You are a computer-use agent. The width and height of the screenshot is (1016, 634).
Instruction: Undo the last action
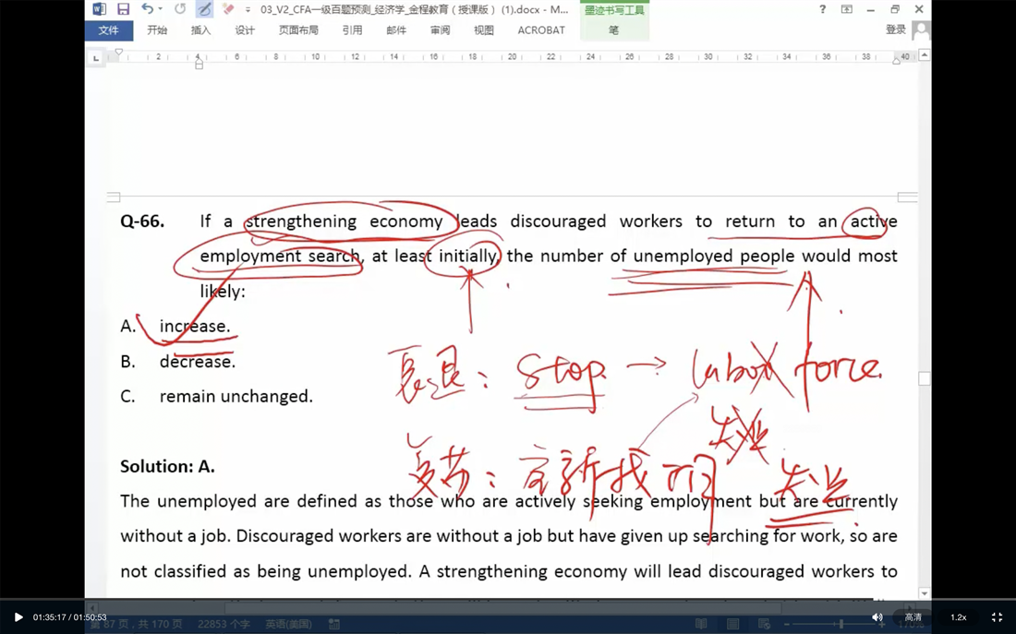147,9
